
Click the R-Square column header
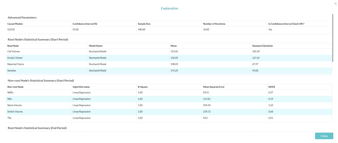point(143,87)
